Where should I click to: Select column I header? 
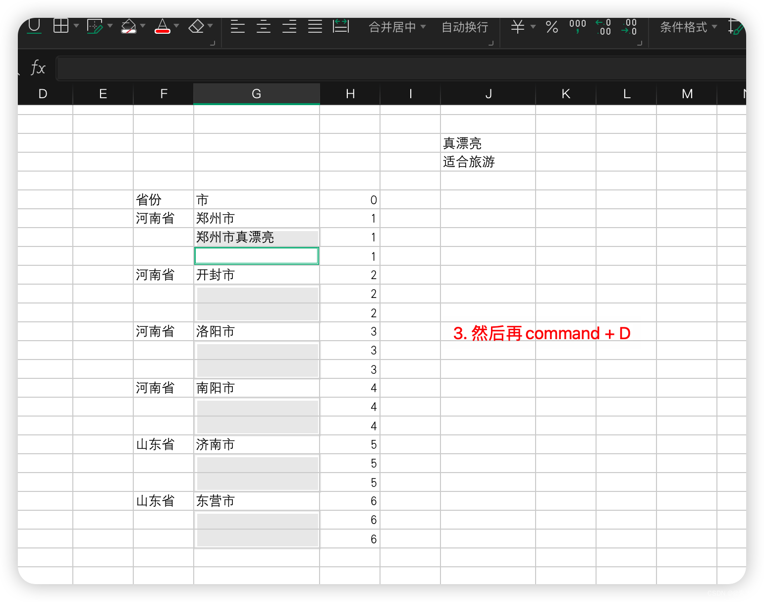point(410,94)
